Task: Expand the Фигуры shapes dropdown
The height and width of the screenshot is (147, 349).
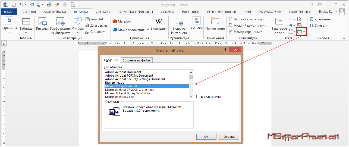Action: (x=78, y=32)
